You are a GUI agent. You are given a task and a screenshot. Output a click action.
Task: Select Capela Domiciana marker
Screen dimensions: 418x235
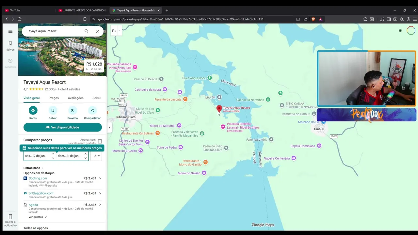(319, 146)
